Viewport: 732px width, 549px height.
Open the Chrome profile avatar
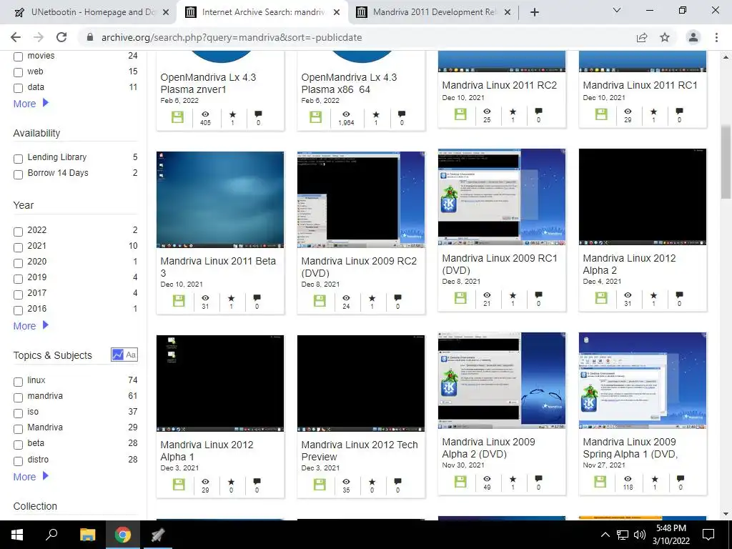click(x=693, y=37)
